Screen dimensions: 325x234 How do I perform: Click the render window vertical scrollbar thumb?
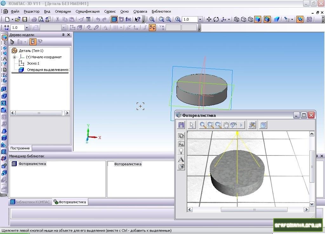312,166
